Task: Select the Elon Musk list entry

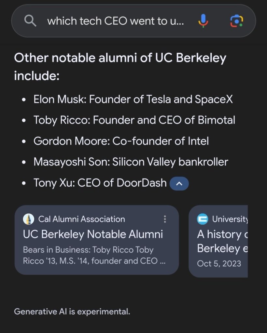Action: coord(133,99)
